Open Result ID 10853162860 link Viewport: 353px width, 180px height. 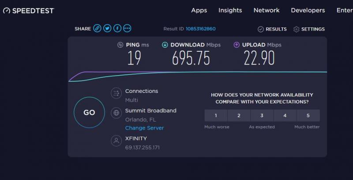tap(201, 29)
